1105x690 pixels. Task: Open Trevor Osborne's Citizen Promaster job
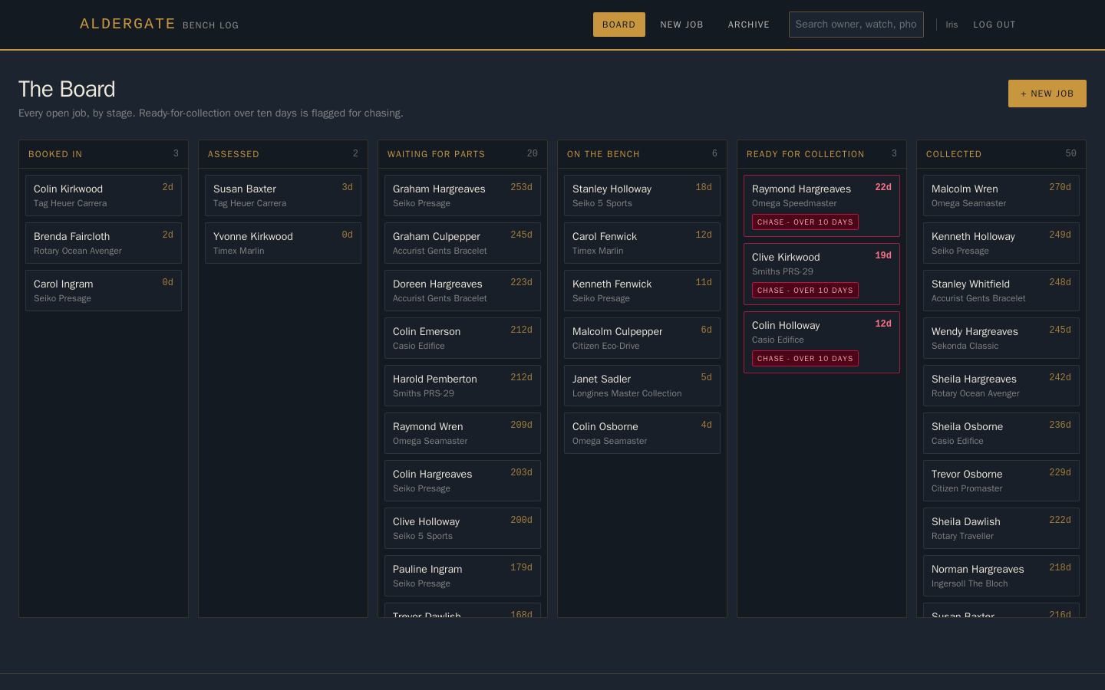point(1001,481)
